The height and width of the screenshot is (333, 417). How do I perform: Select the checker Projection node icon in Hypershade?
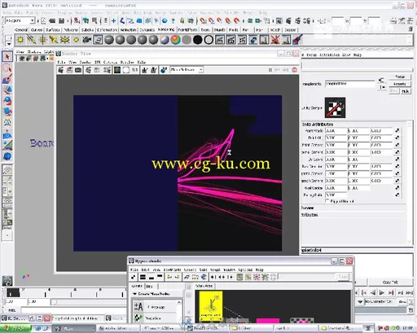[138, 318]
